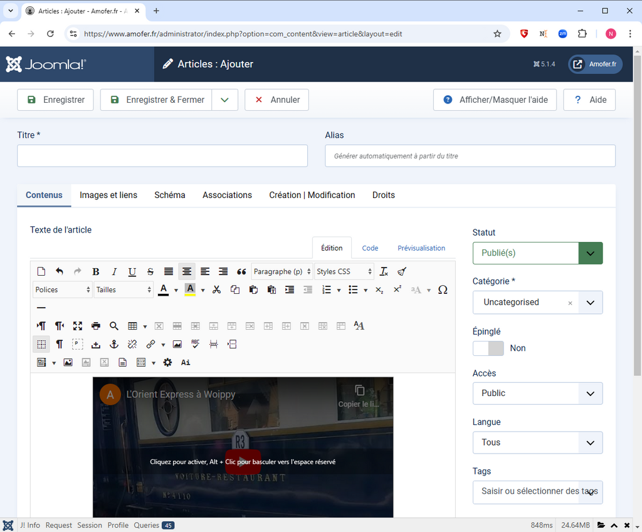Open the Accès dropdown showing Public
Image resolution: width=642 pixels, height=532 pixels.
[537, 394]
